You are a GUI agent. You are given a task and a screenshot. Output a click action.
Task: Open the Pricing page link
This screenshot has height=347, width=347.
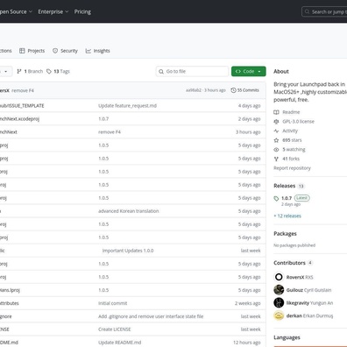82,11
